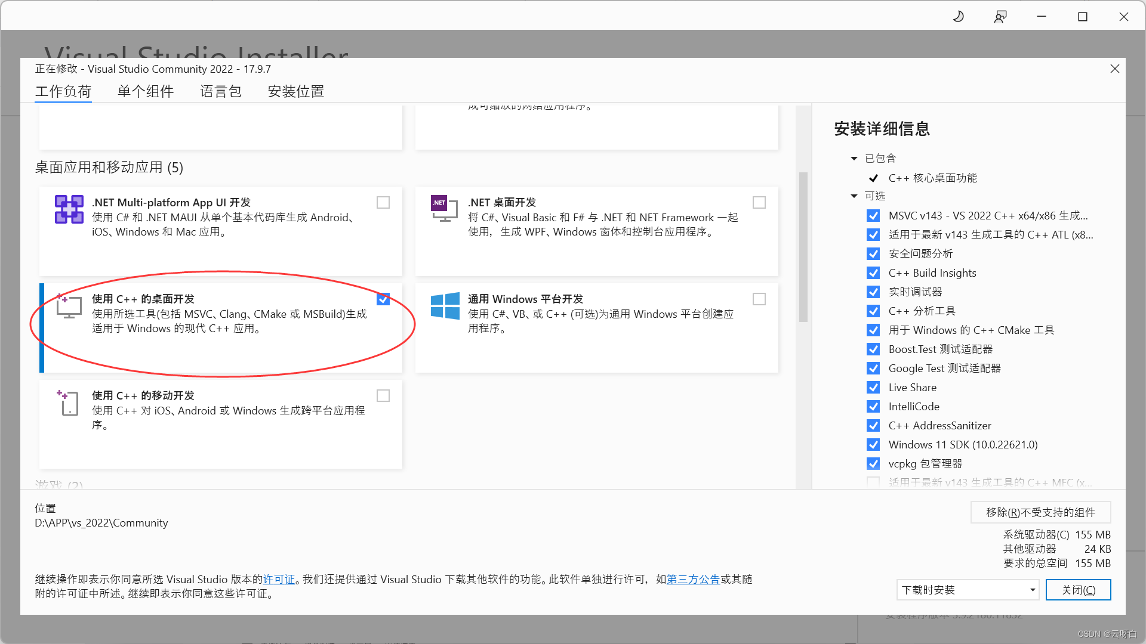Open the feedback icon in title bar

tap(1000, 17)
